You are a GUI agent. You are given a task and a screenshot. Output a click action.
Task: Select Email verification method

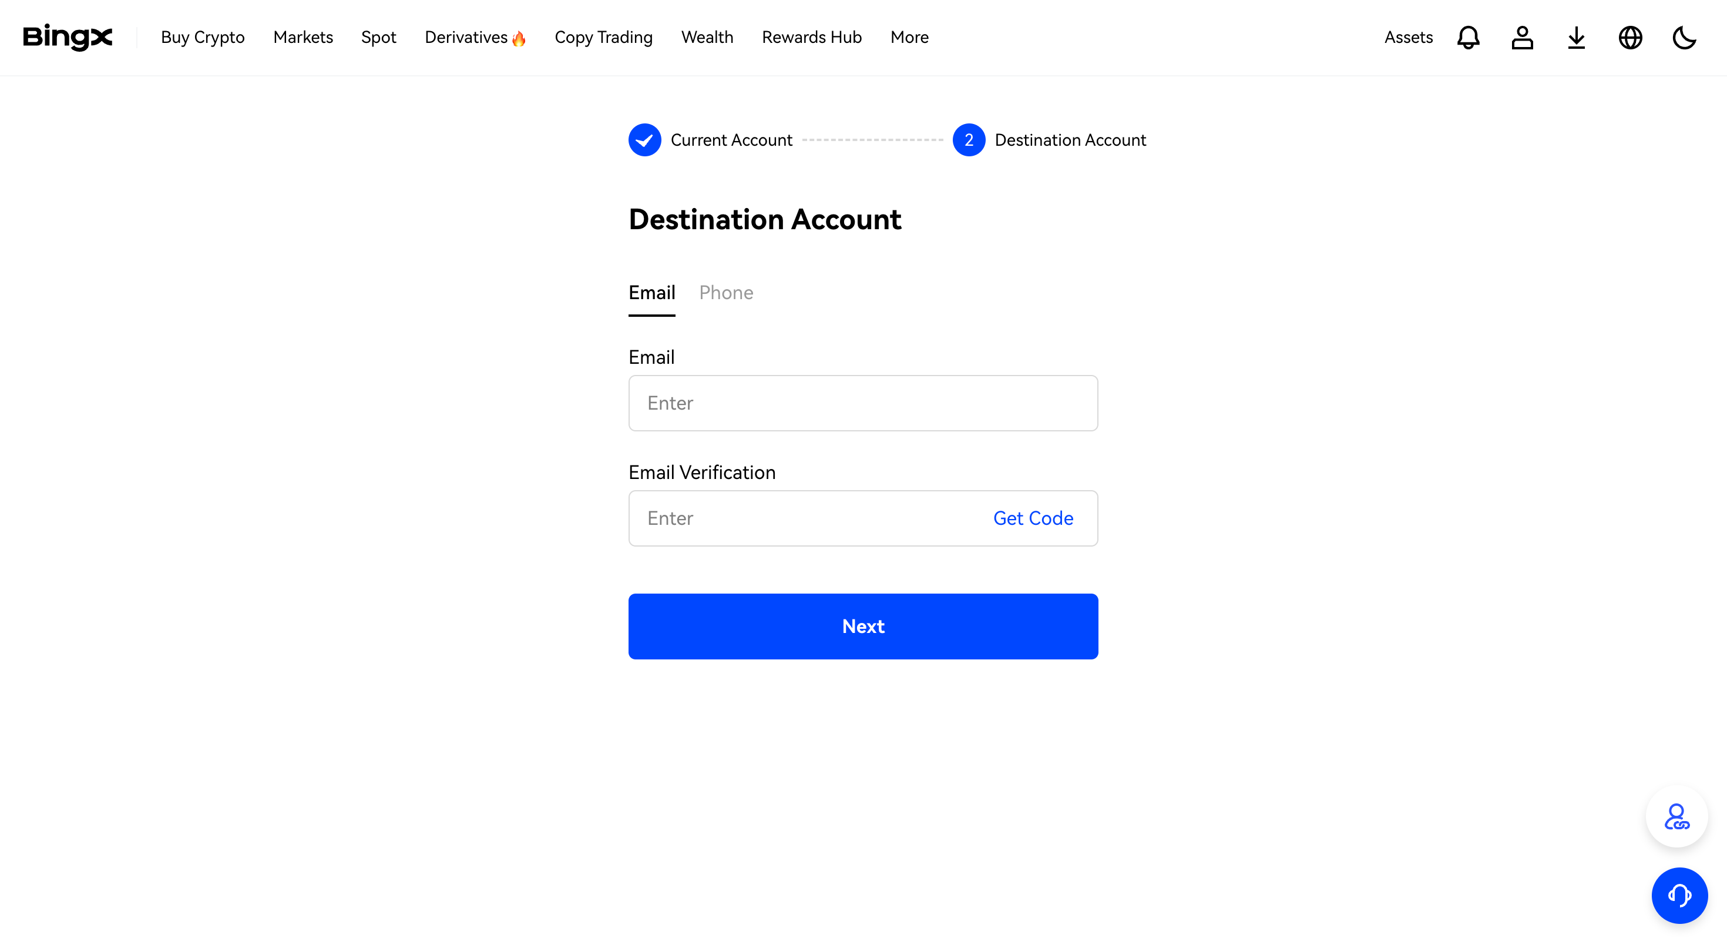[x=652, y=292]
